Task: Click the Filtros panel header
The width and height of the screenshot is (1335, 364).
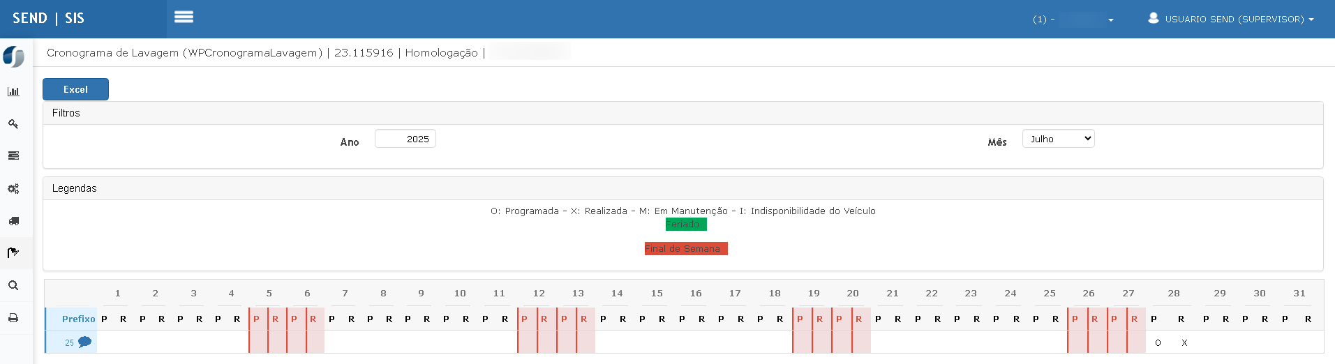Action: tap(683, 113)
